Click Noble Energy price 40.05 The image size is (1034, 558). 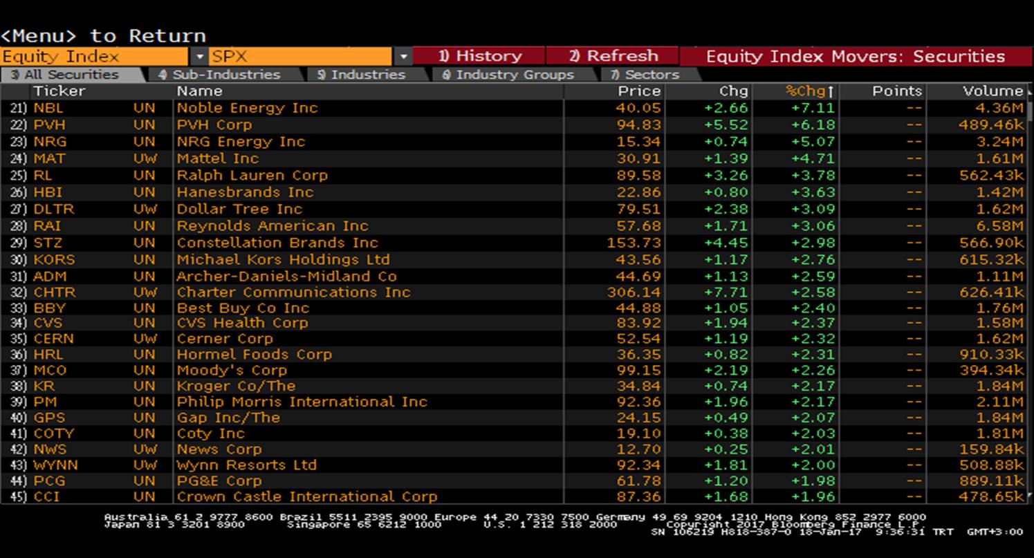638,108
